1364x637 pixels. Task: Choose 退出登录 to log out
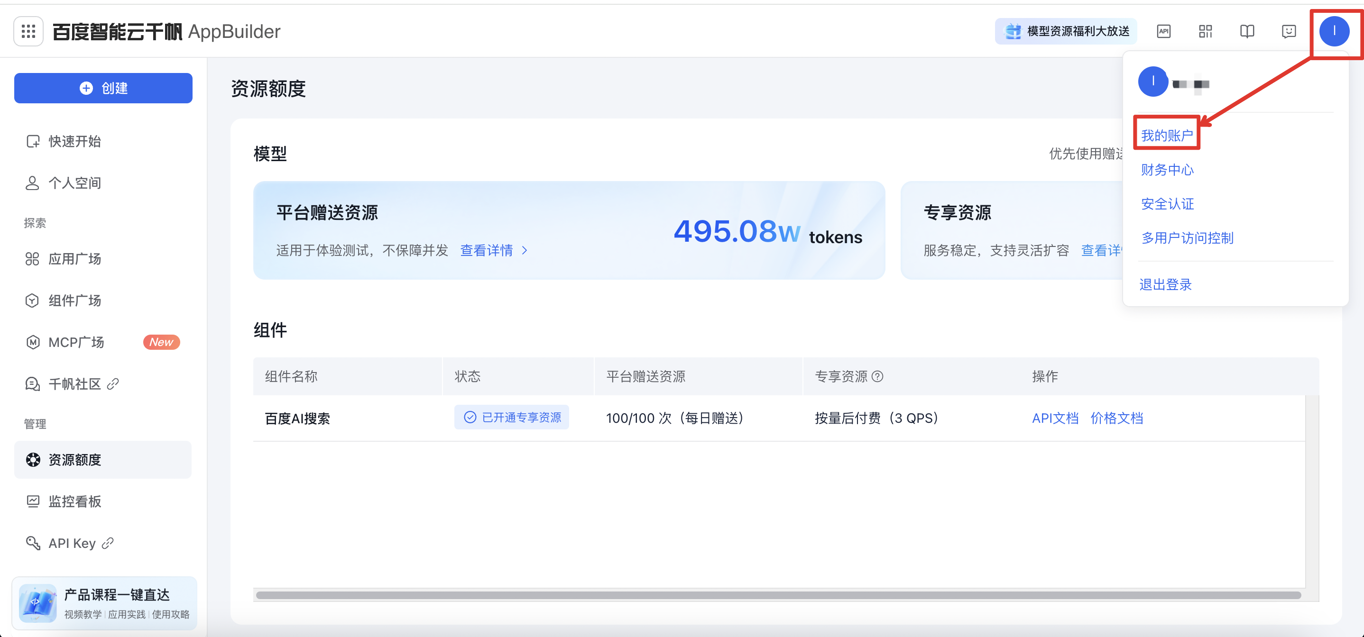tap(1165, 285)
